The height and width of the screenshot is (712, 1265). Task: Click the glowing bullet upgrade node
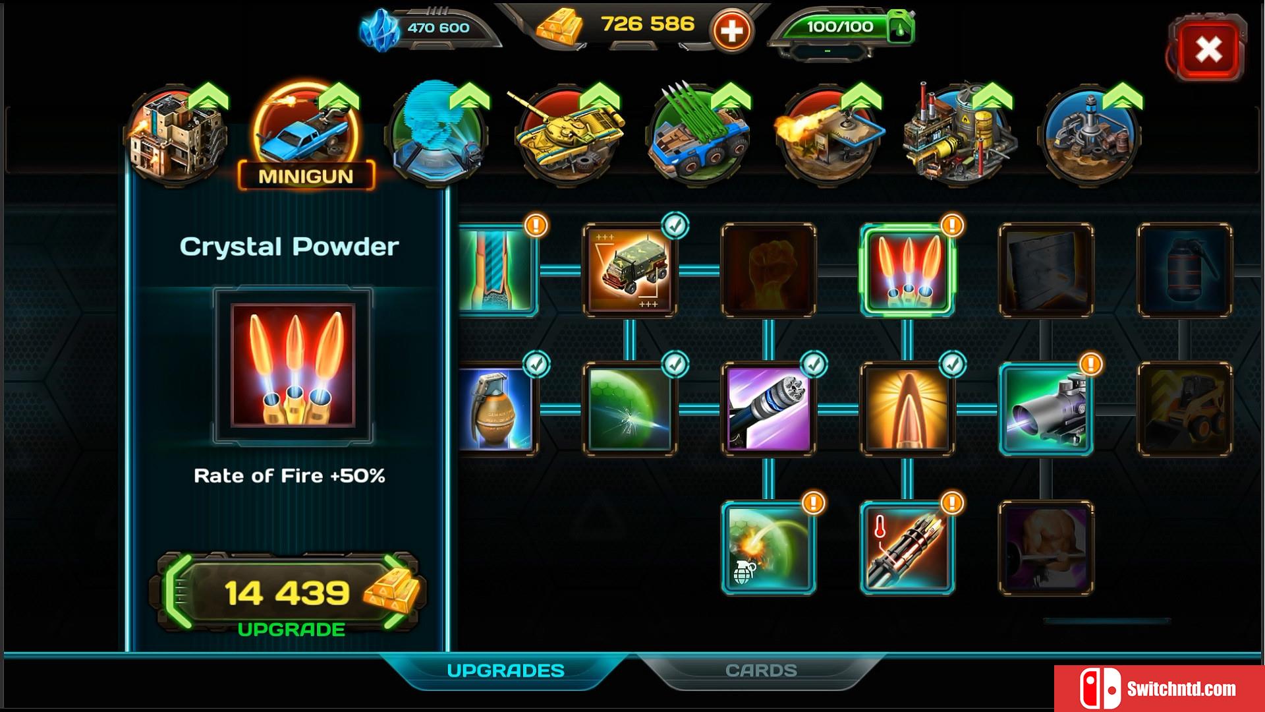tap(907, 409)
